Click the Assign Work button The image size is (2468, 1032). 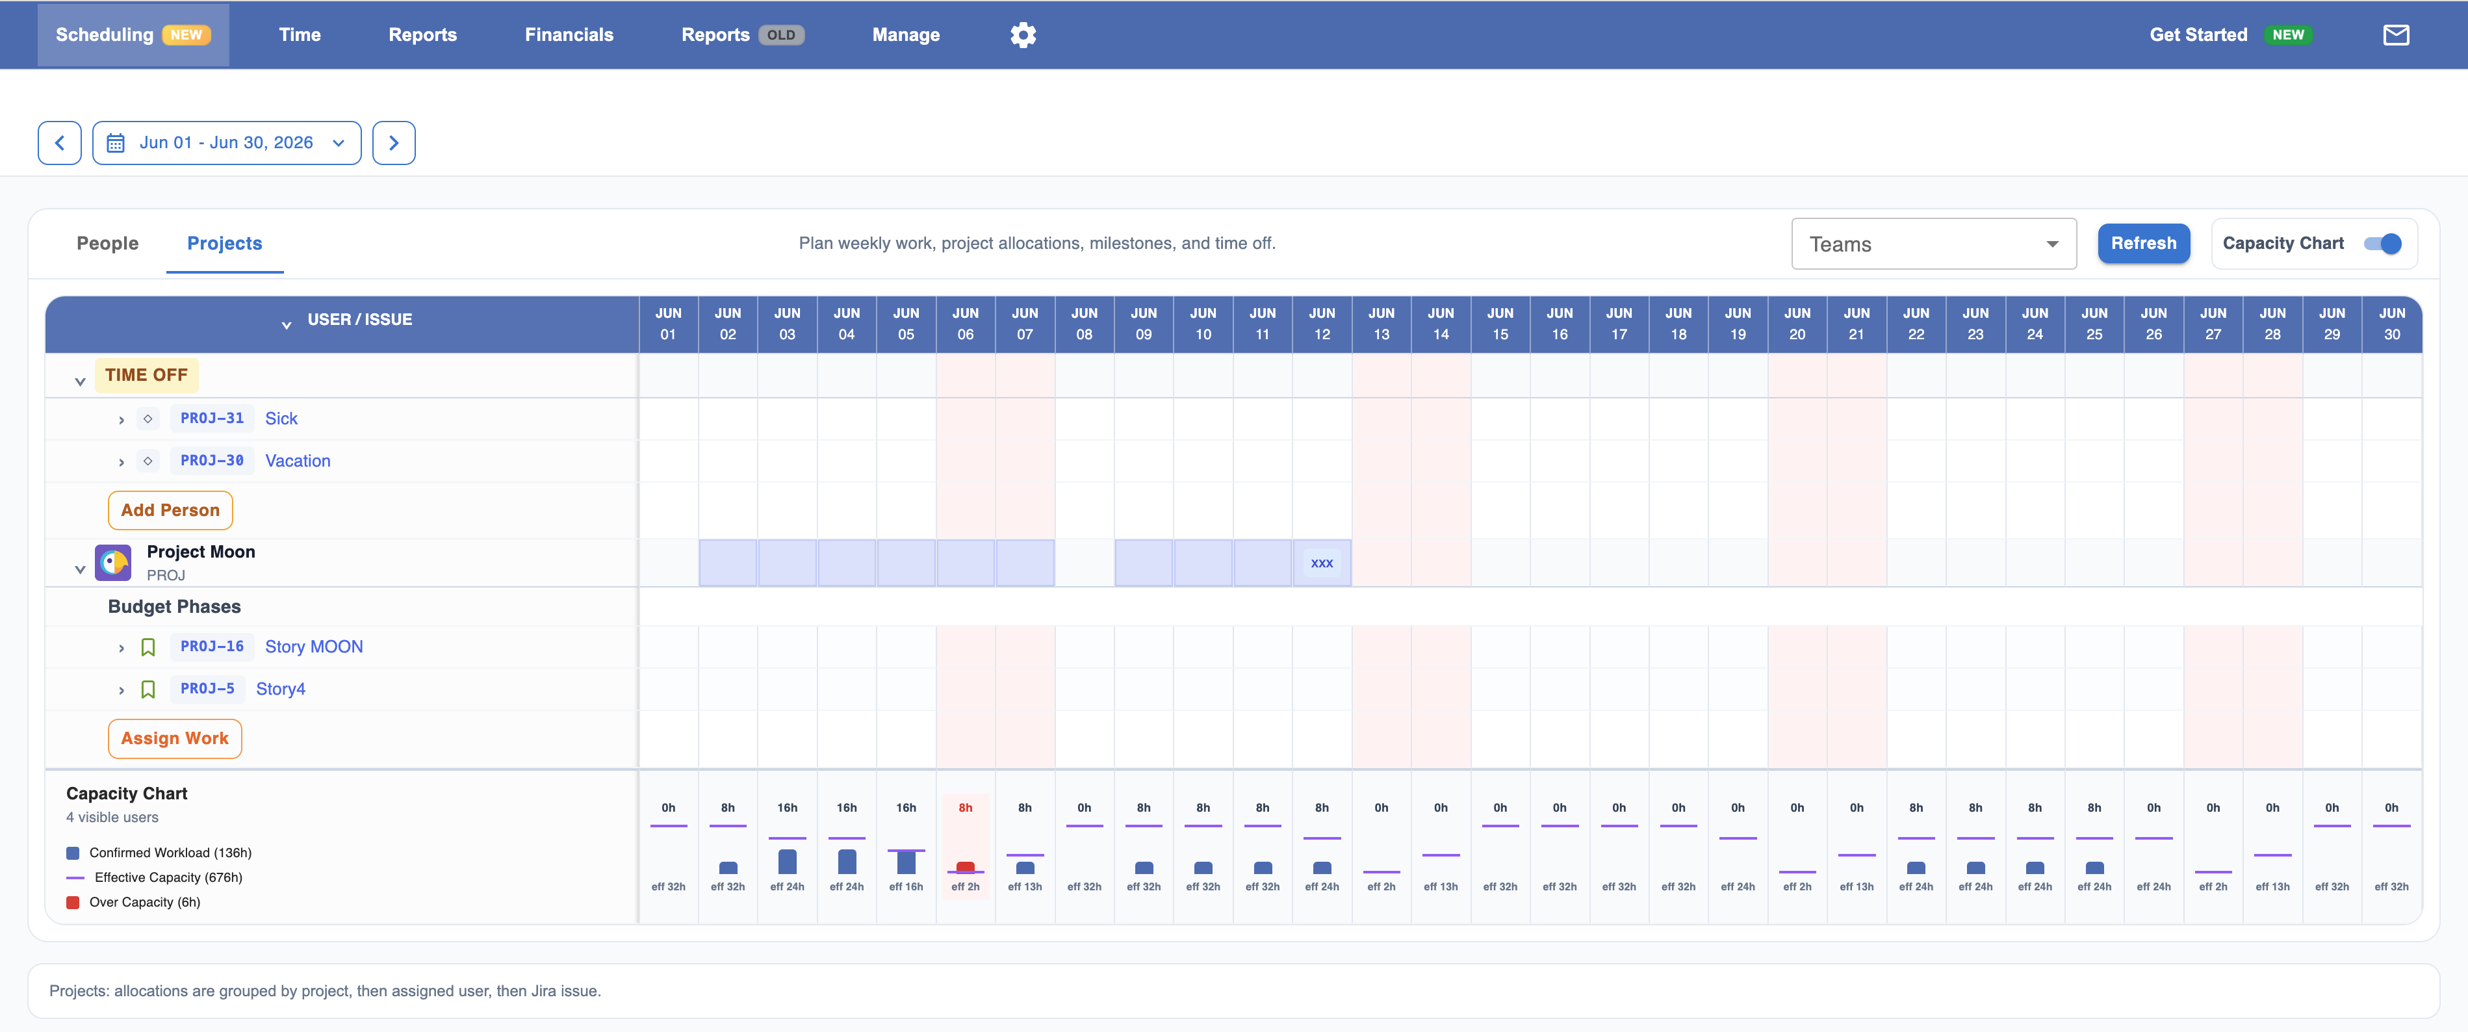point(174,738)
